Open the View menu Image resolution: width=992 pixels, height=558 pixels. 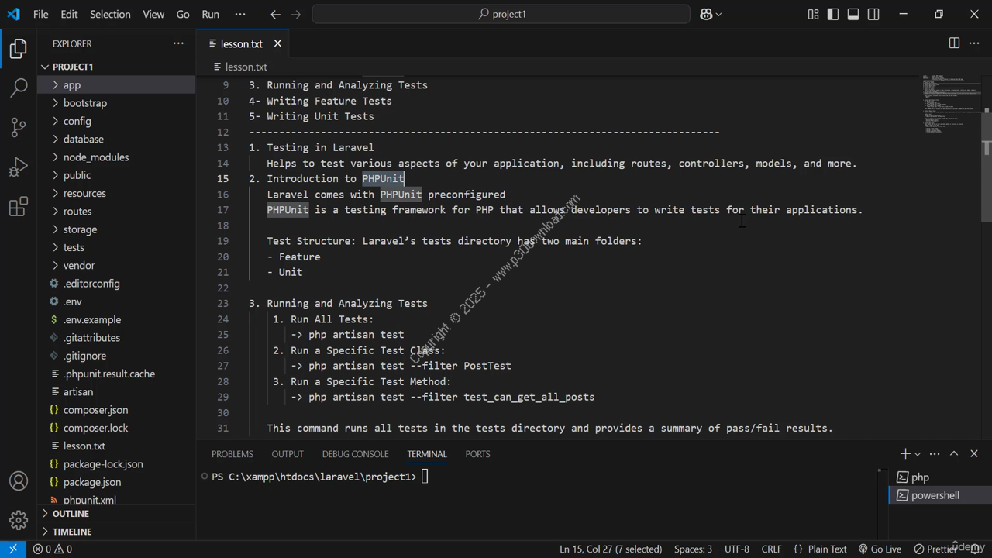(x=153, y=14)
